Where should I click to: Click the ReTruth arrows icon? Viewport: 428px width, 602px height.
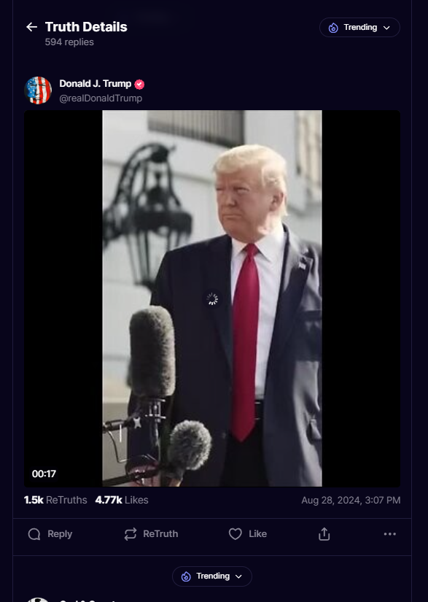pos(131,534)
